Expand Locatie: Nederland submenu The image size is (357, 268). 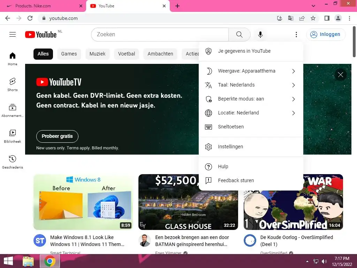[x=251, y=113]
